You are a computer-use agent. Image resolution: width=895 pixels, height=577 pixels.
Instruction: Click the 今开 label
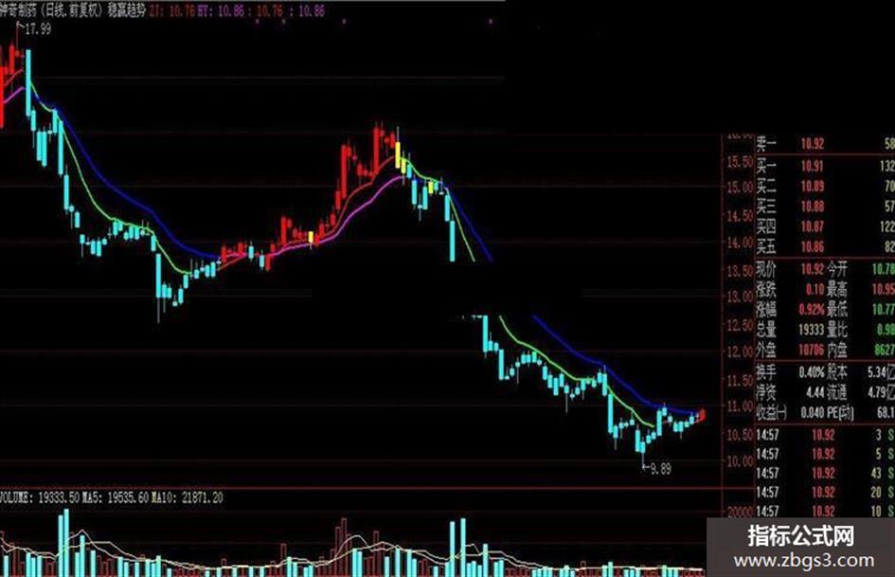click(837, 268)
